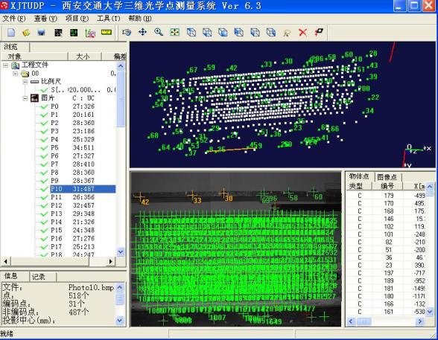Click the coordinate axes transformation icon

pyautogui.click(x=90, y=33)
